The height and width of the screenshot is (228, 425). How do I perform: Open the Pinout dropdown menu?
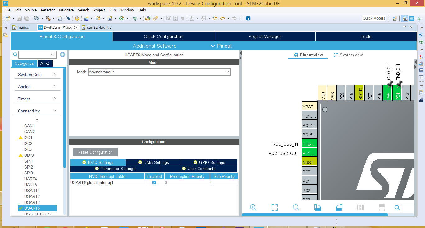click(221, 46)
